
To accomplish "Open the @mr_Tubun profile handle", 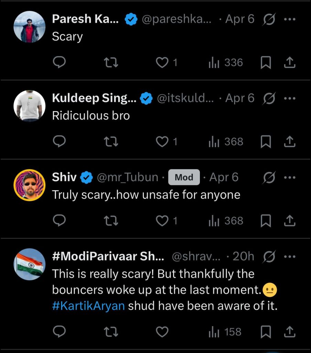I will click(x=127, y=178).
